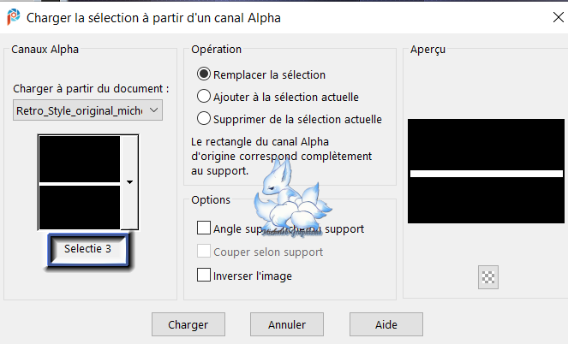Pick Supprimer de la sélection actuelle

(x=204, y=119)
